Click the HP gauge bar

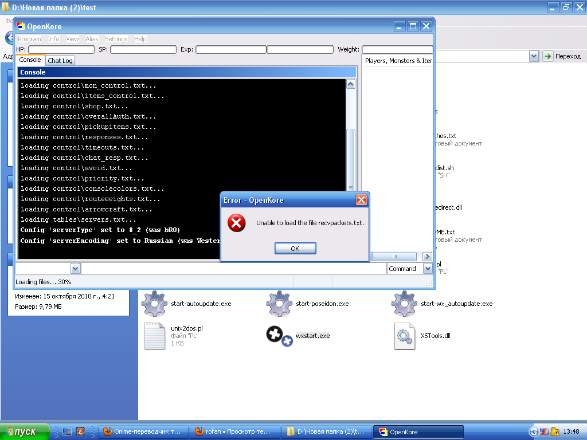click(x=61, y=49)
